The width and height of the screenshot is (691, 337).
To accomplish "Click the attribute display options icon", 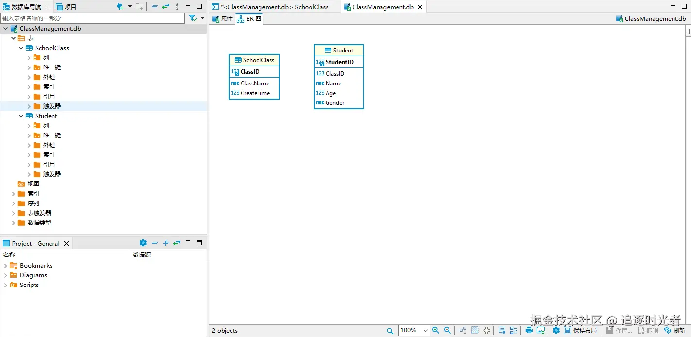I will pos(502,330).
